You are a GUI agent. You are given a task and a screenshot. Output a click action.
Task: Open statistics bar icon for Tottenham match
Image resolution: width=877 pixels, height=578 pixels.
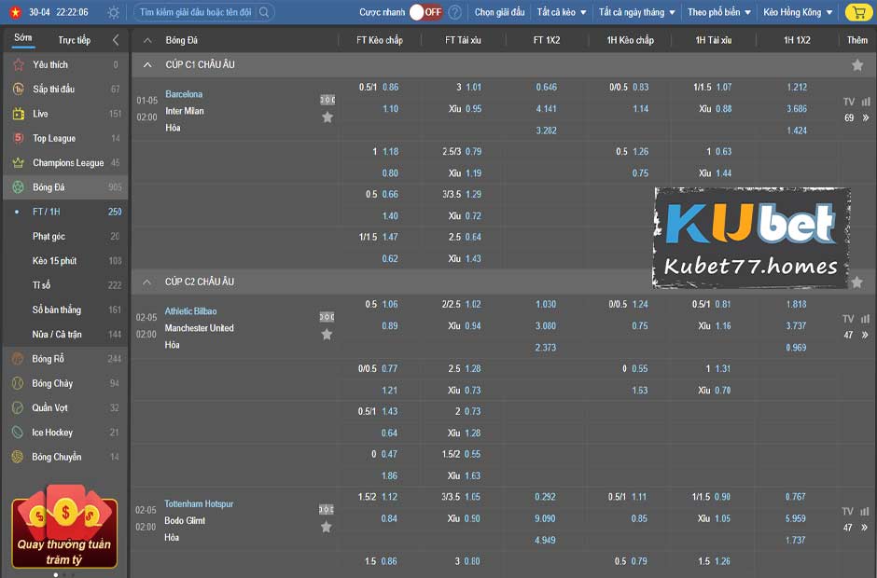pos(865,512)
